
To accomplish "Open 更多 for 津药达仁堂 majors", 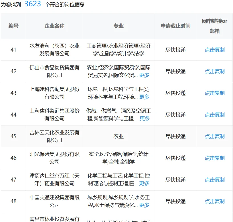I will 144,183.
